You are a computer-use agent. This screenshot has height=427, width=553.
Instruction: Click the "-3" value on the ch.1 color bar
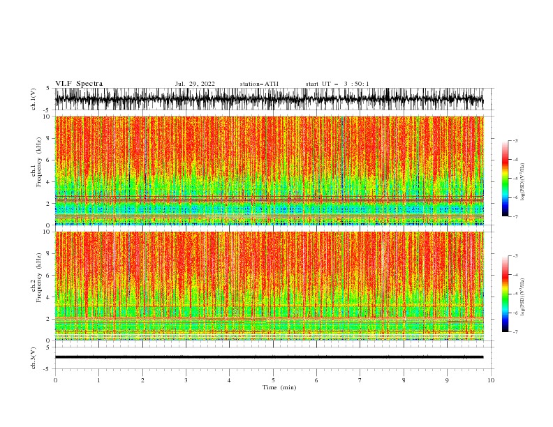tap(515, 140)
